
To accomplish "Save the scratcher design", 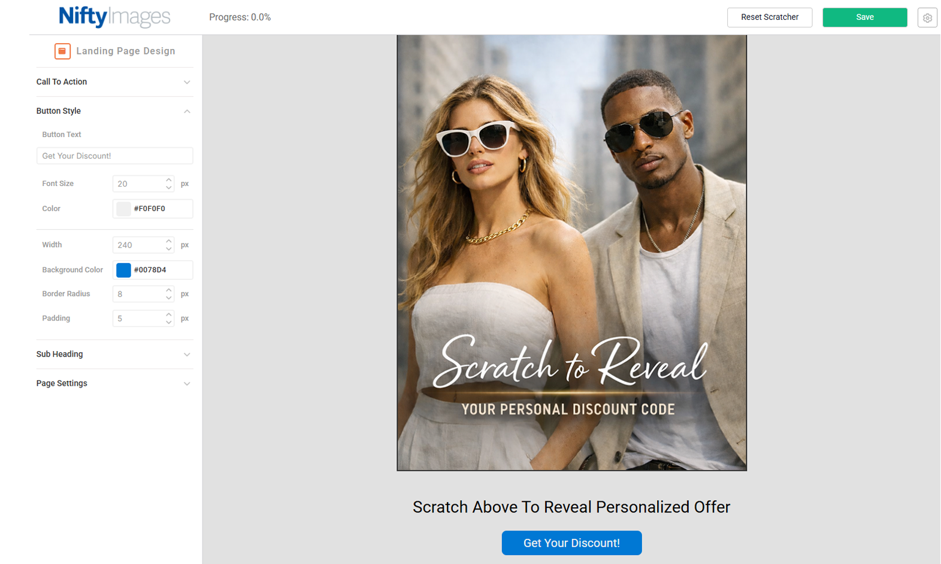I will [x=865, y=17].
